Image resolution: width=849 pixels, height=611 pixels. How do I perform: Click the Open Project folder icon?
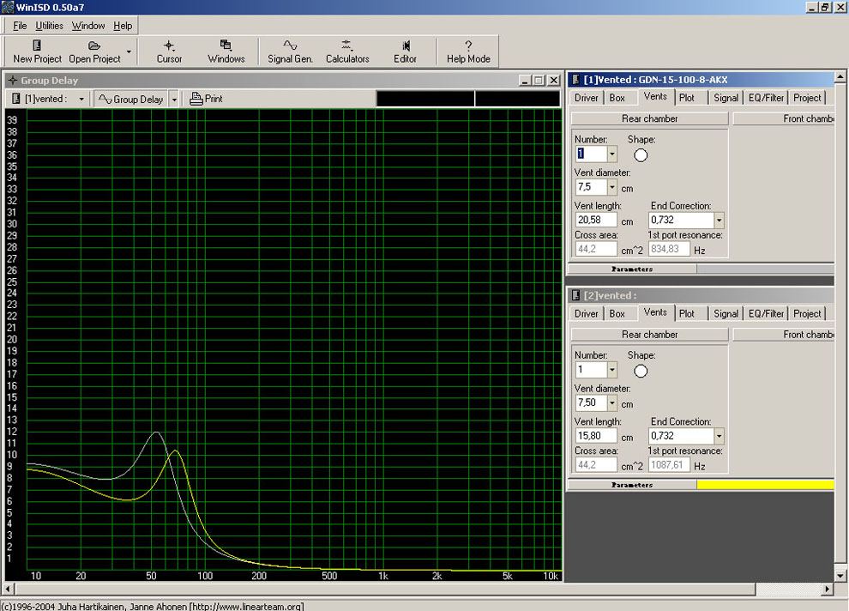click(94, 45)
